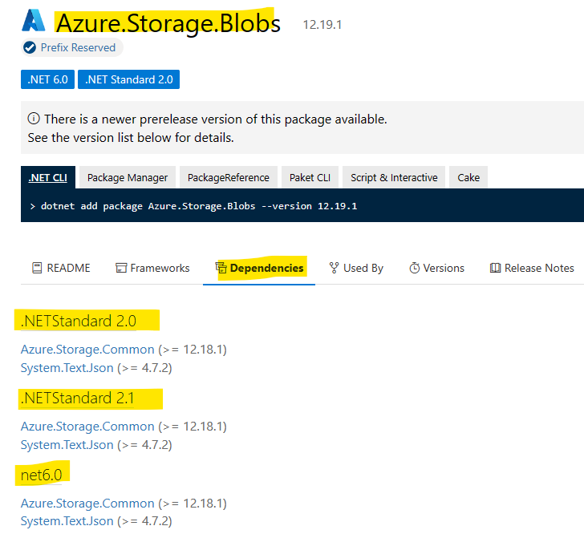Click the .NETStandard 2.0 heading
The image size is (584, 534).
click(79, 321)
